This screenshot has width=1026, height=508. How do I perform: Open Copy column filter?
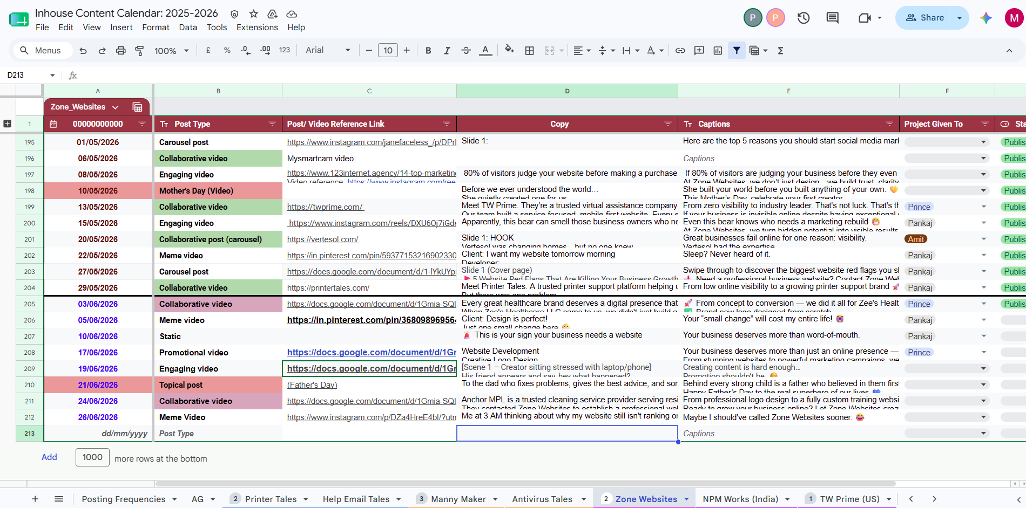click(x=668, y=124)
